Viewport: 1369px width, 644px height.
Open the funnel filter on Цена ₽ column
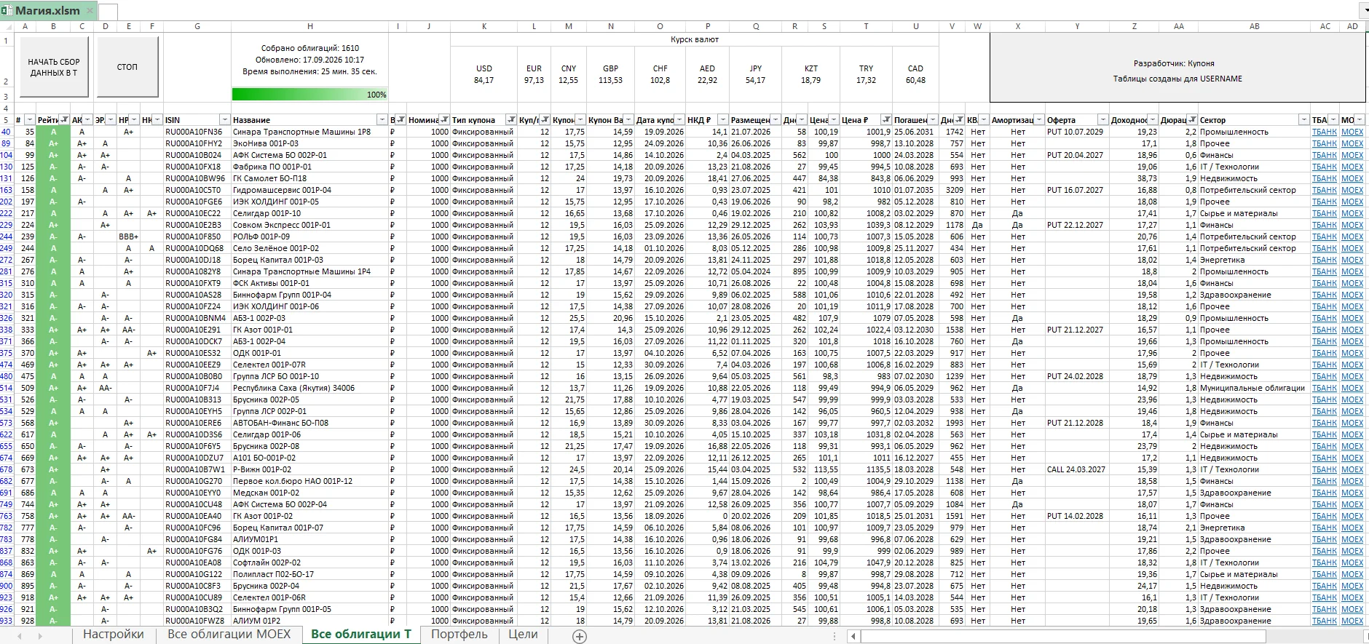coord(886,120)
